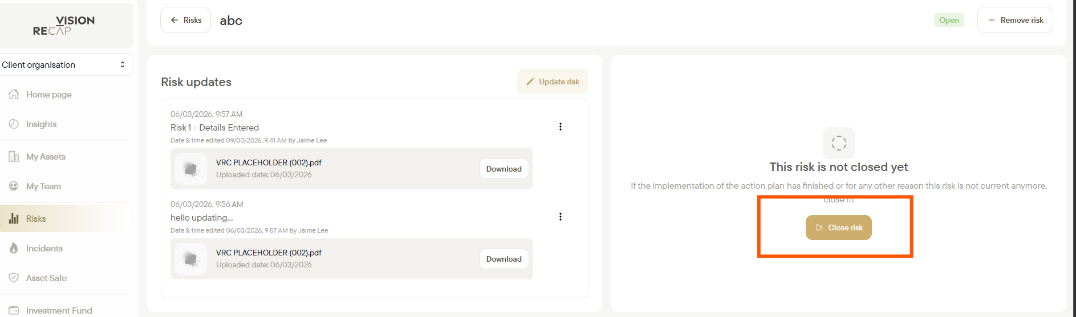This screenshot has height=317, width=1076.
Task: Open options menu for Risk 1 update
Action: [561, 127]
